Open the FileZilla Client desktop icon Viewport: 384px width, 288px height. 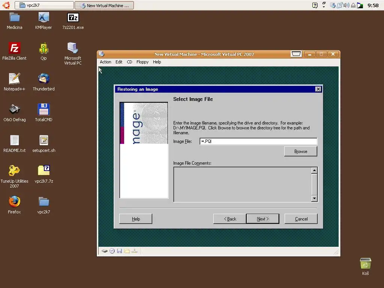pyautogui.click(x=14, y=51)
